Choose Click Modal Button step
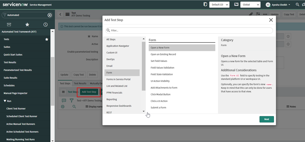The height and width of the screenshot is (142, 305). (x=182, y=94)
